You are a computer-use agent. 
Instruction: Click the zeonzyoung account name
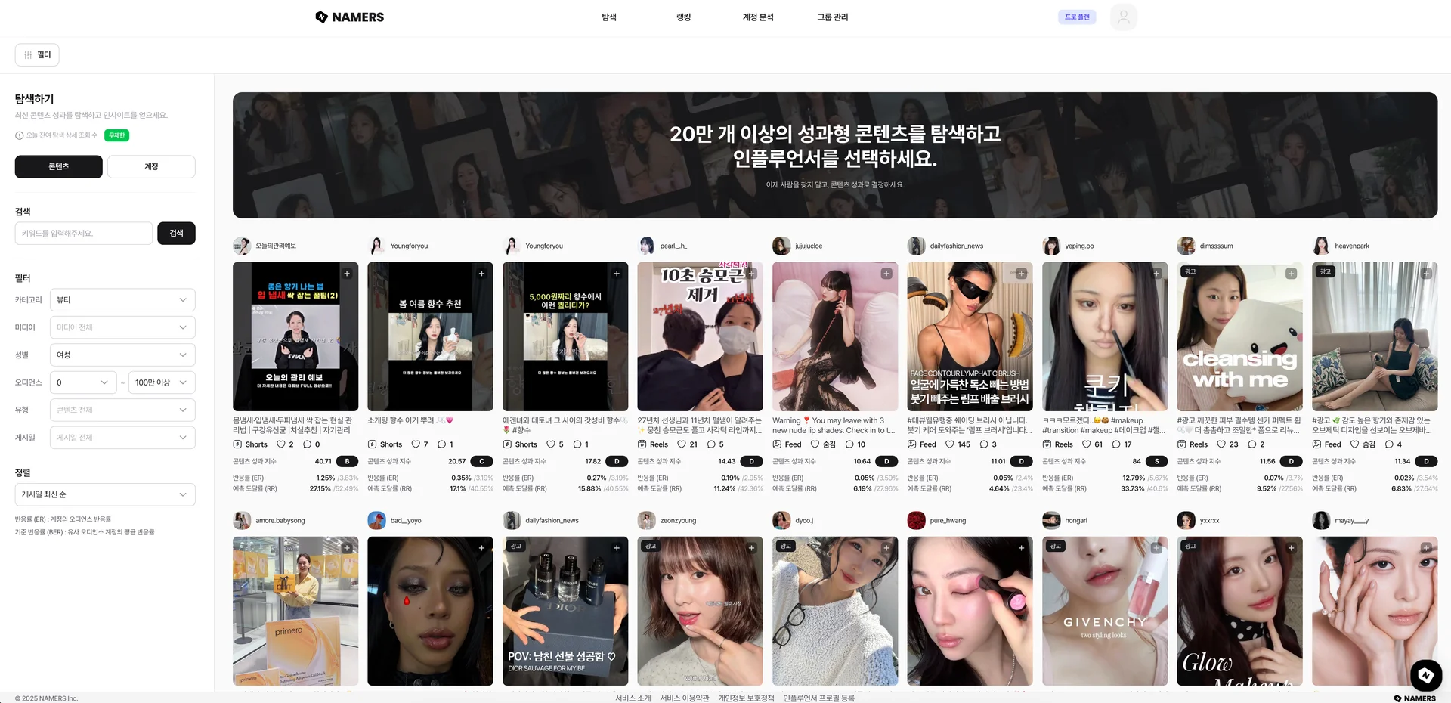[678, 520]
